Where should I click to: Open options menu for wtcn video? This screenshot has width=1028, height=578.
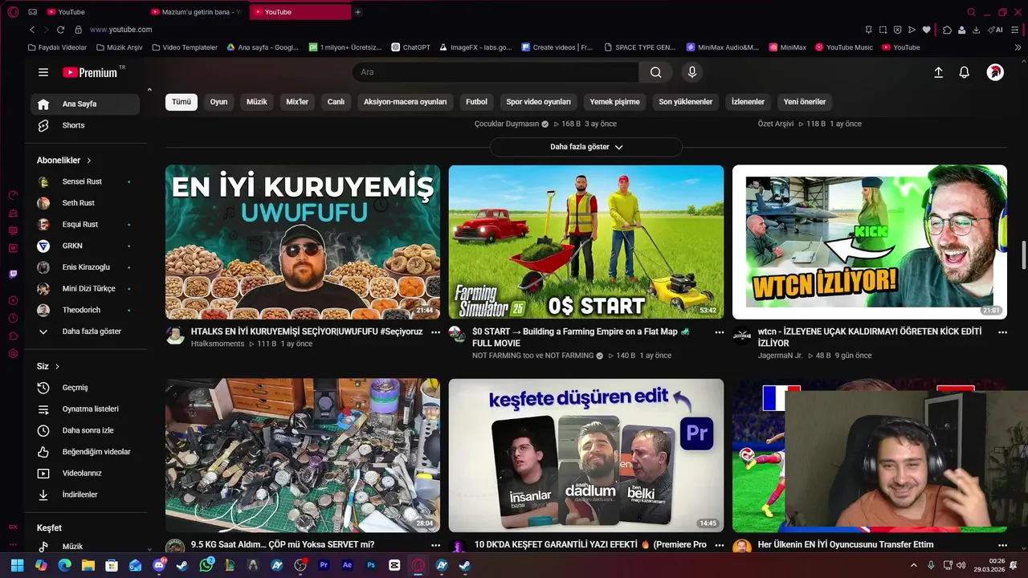(x=1002, y=332)
